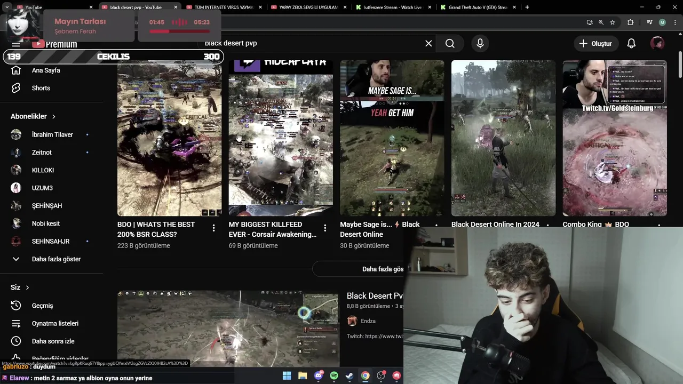Open Discord from the taskbar

coord(319,375)
